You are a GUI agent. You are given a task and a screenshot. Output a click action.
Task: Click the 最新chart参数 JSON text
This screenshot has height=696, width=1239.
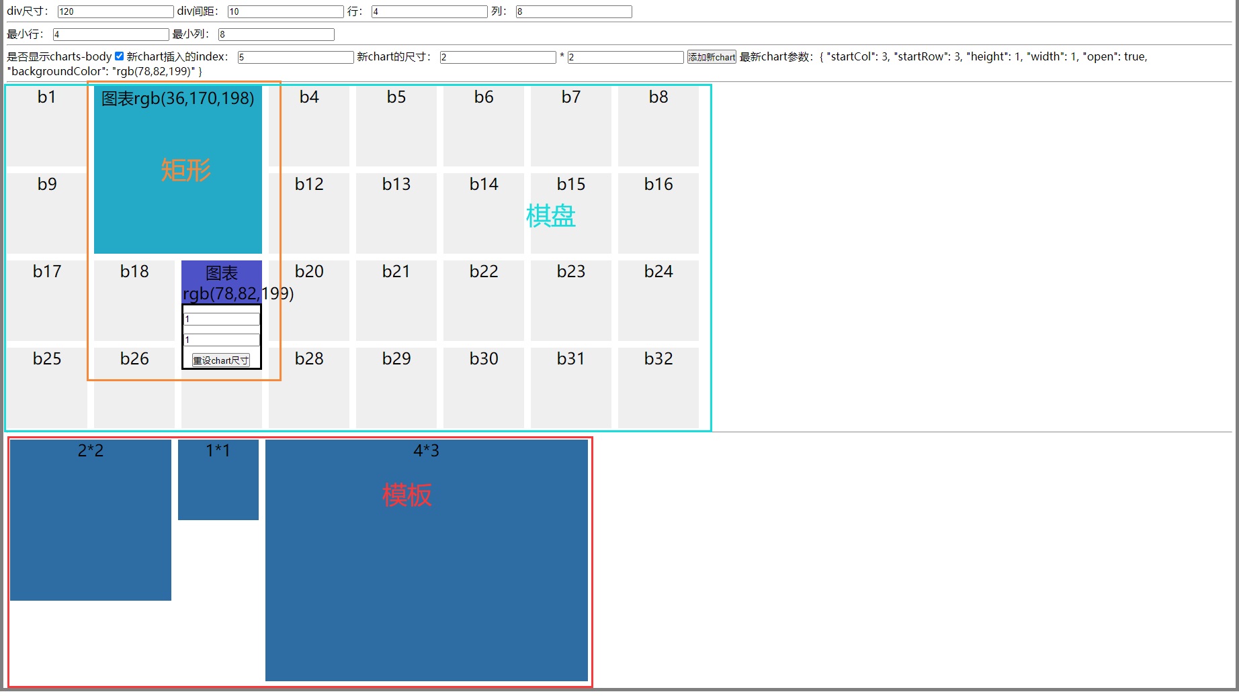578,64
